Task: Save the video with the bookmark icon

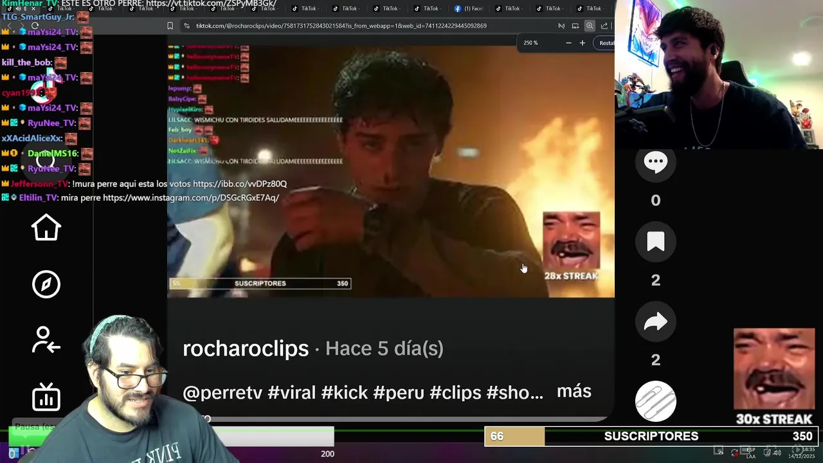Action: coord(655,242)
